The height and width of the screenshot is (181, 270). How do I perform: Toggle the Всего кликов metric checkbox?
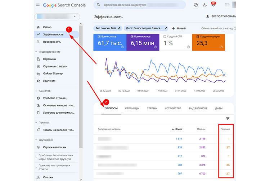click(x=96, y=37)
